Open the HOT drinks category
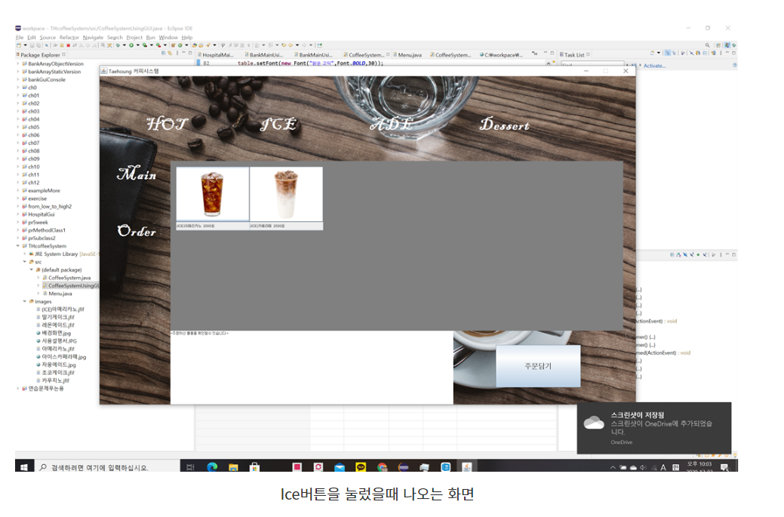Viewport: 784px width, 517px height. pyautogui.click(x=167, y=124)
